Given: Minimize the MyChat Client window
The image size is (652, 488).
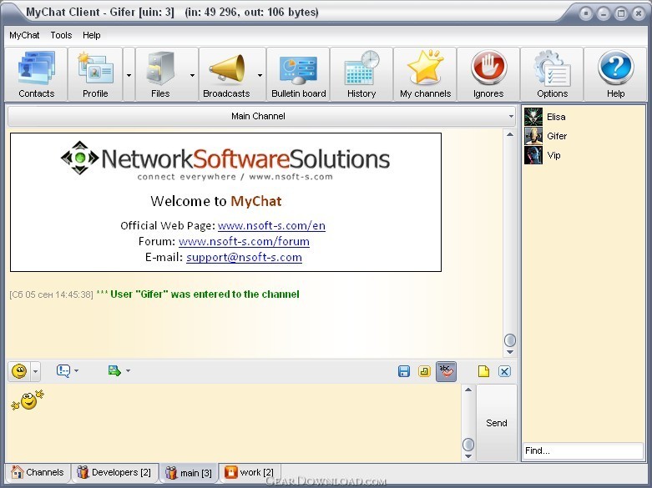Looking at the screenshot, I should (x=603, y=13).
